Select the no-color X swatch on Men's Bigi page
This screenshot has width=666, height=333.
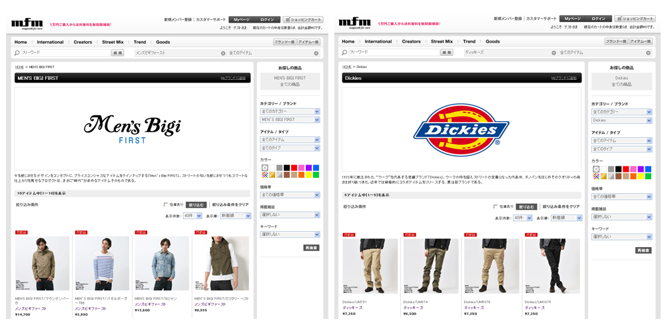click(264, 168)
